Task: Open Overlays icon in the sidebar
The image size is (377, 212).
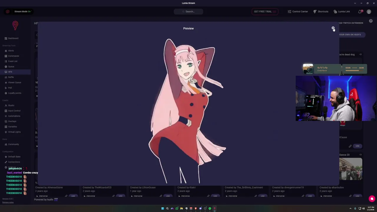Action: pos(6,121)
